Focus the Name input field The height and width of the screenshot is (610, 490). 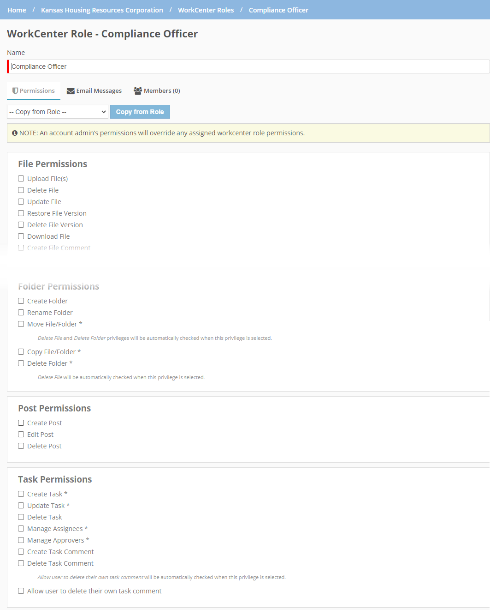248,66
